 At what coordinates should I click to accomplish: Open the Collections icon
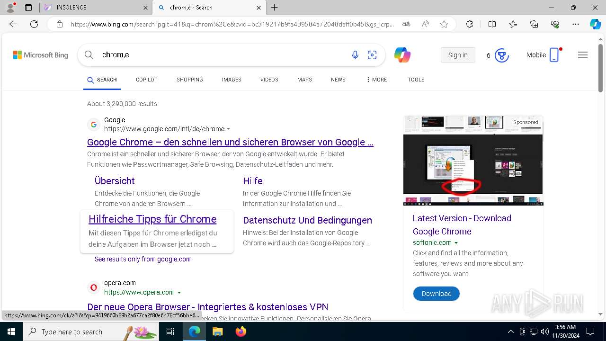(534, 24)
